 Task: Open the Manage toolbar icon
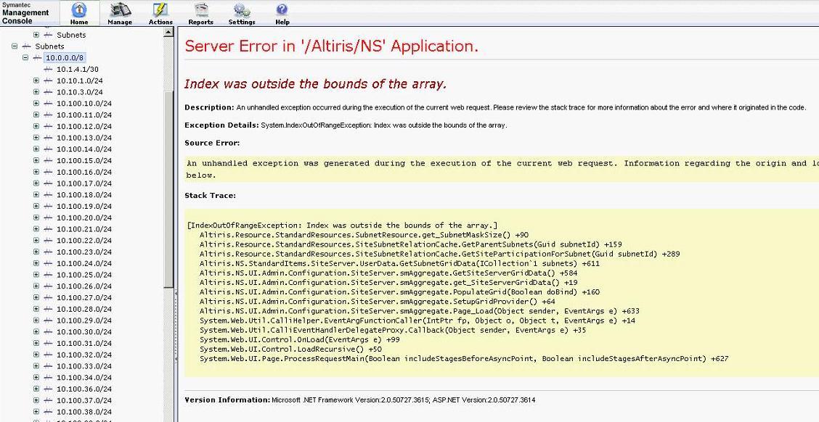[x=120, y=10]
